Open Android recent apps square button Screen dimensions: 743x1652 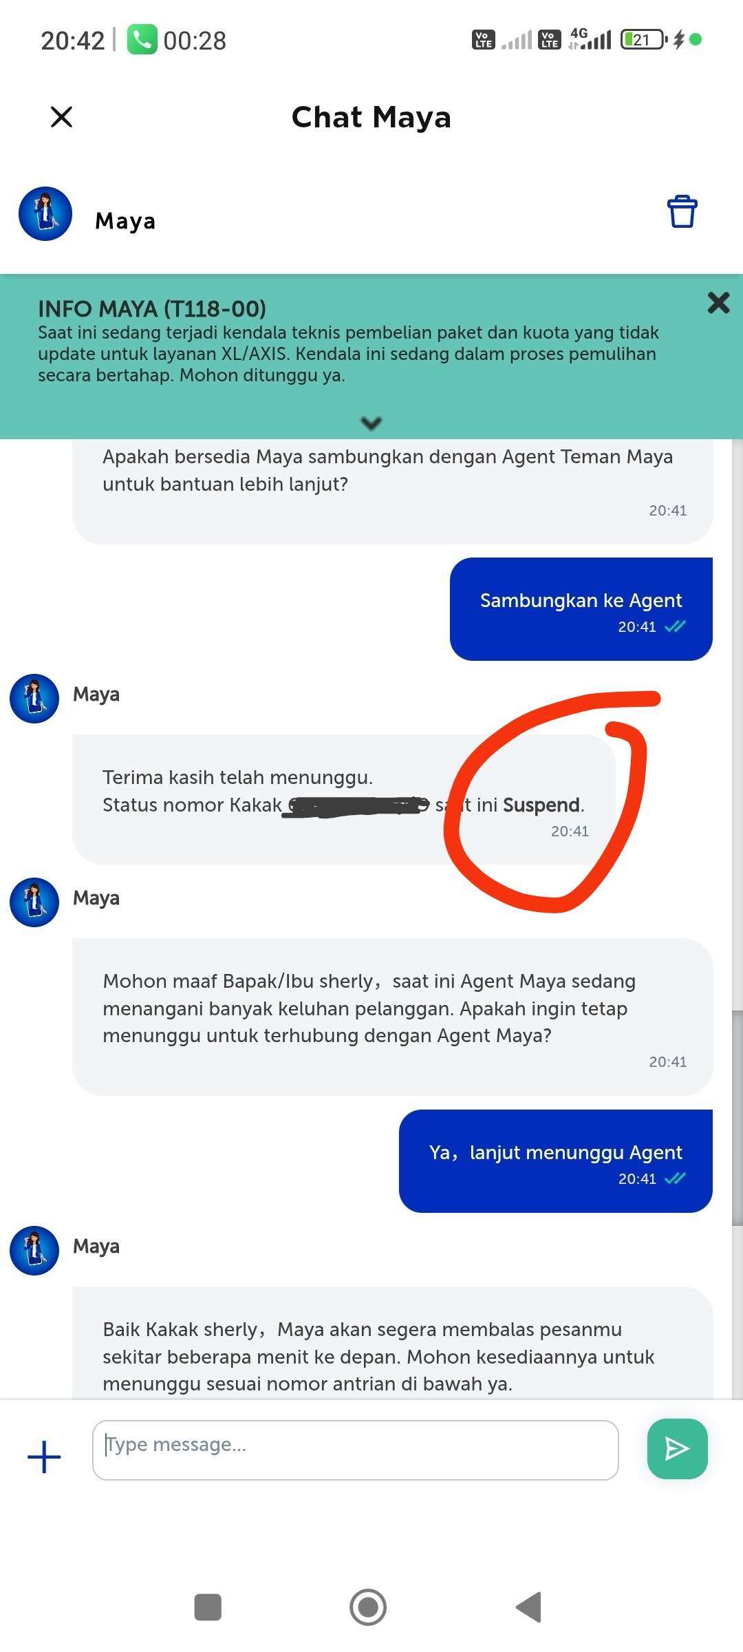tap(208, 1607)
